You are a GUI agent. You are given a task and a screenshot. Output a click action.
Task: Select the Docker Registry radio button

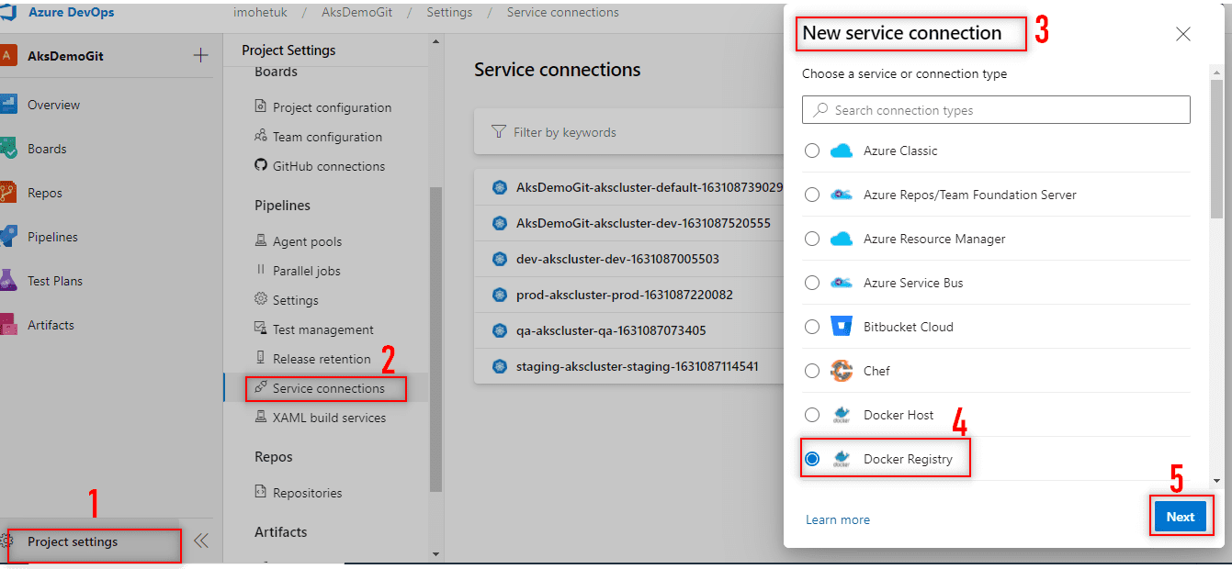[812, 459]
